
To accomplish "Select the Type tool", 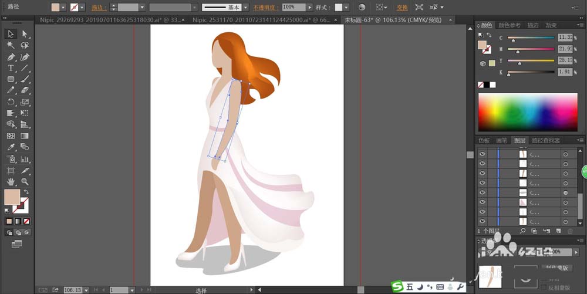I will coord(11,68).
